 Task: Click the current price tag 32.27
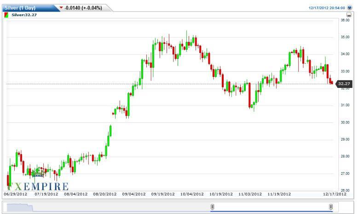point(344,84)
